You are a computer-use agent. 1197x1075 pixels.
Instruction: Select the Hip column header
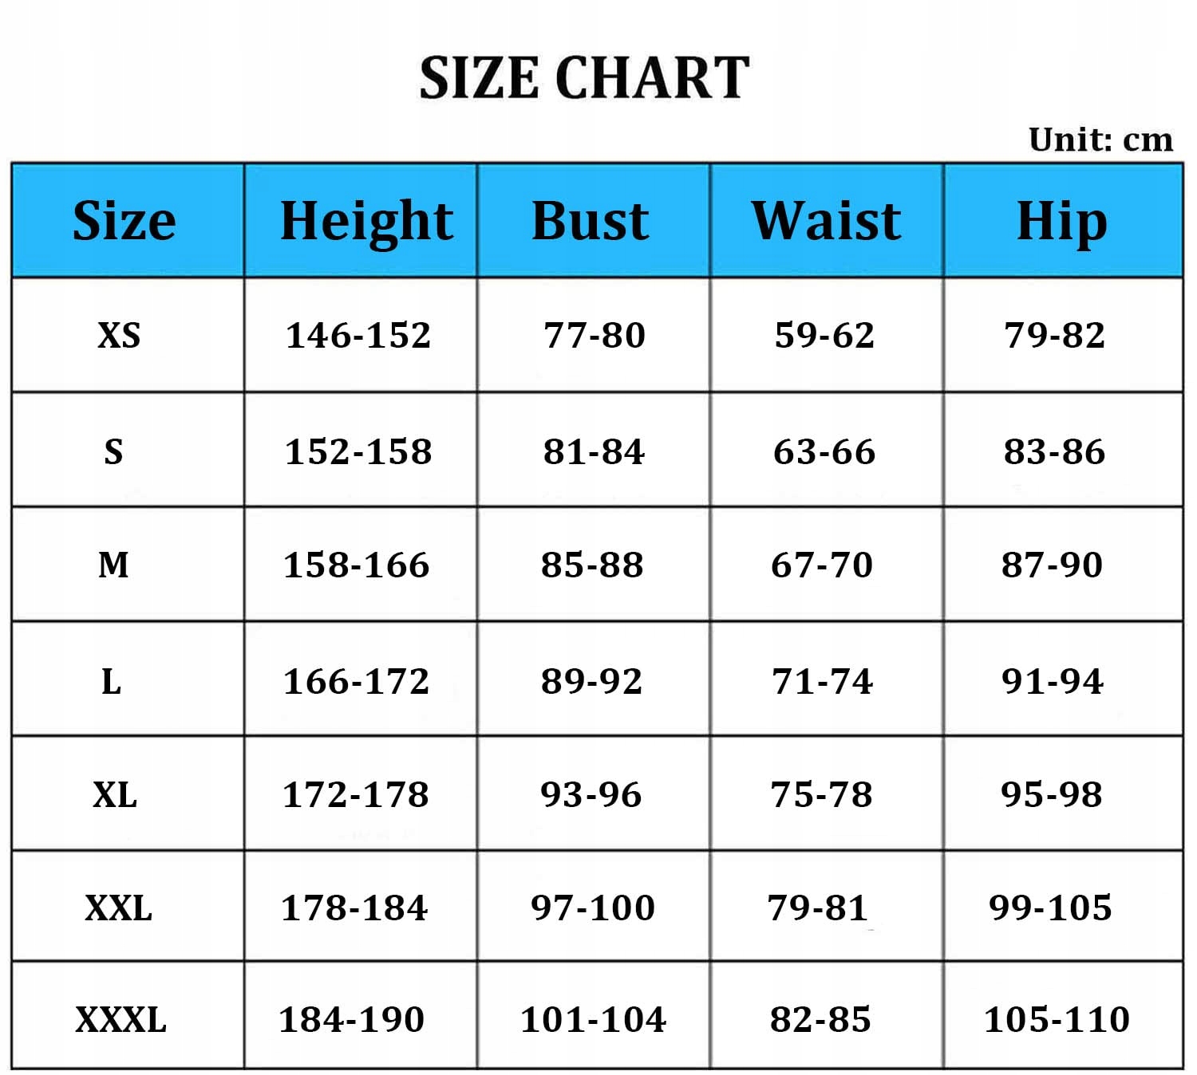1061,221
